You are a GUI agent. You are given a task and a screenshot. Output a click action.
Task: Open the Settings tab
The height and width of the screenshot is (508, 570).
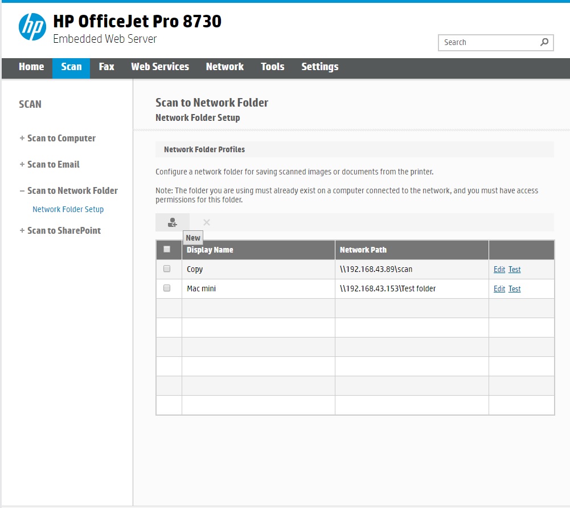pyautogui.click(x=320, y=67)
